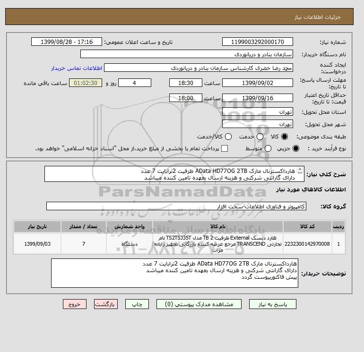Click the validity time field 18:00

tap(186, 98)
